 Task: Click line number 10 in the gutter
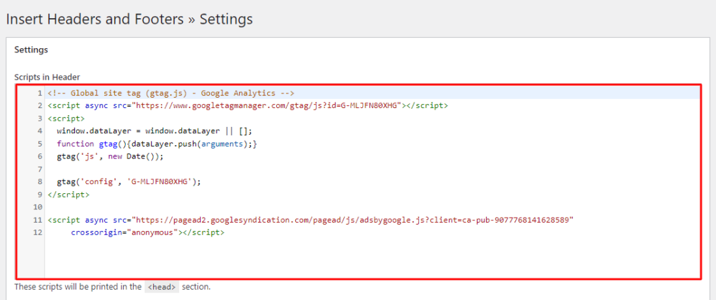(x=38, y=207)
